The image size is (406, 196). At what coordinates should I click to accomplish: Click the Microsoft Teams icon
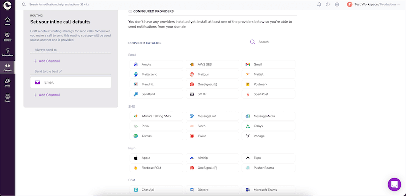(x=248, y=190)
